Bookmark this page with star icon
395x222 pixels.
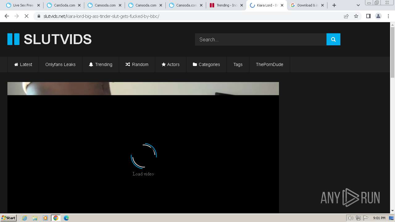click(x=356, y=16)
